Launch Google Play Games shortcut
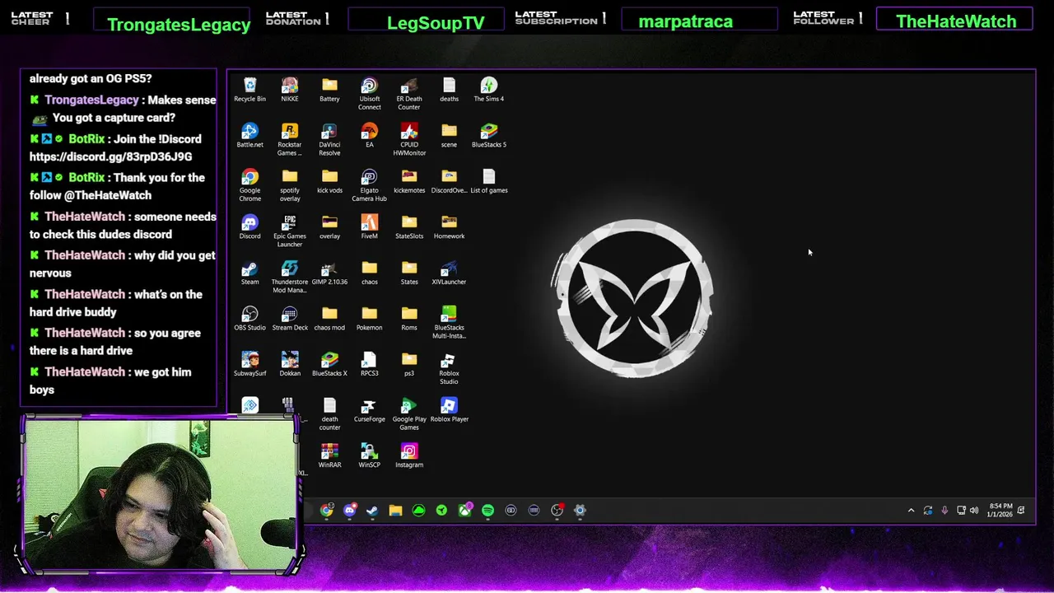Image resolution: width=1054 pixels, height=593 pixels. [x=409, y=414]
